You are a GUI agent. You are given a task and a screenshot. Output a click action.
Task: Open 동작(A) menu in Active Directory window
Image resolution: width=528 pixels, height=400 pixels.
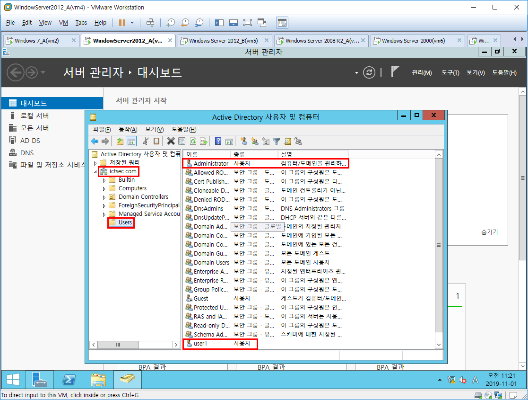(128, 130)
